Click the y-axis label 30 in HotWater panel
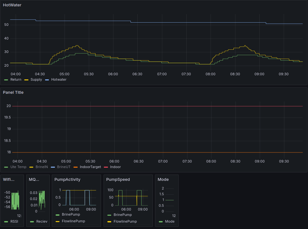The width and height of the screenshot is (308, 229). click(x=6, y=52)
